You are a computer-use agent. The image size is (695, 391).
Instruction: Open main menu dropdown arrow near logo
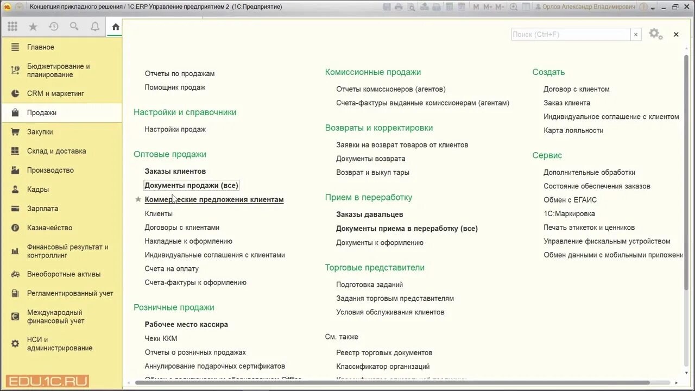[20, 7]
